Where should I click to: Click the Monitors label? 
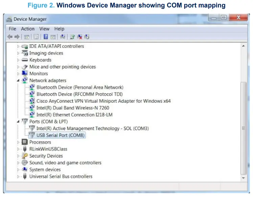39,74
